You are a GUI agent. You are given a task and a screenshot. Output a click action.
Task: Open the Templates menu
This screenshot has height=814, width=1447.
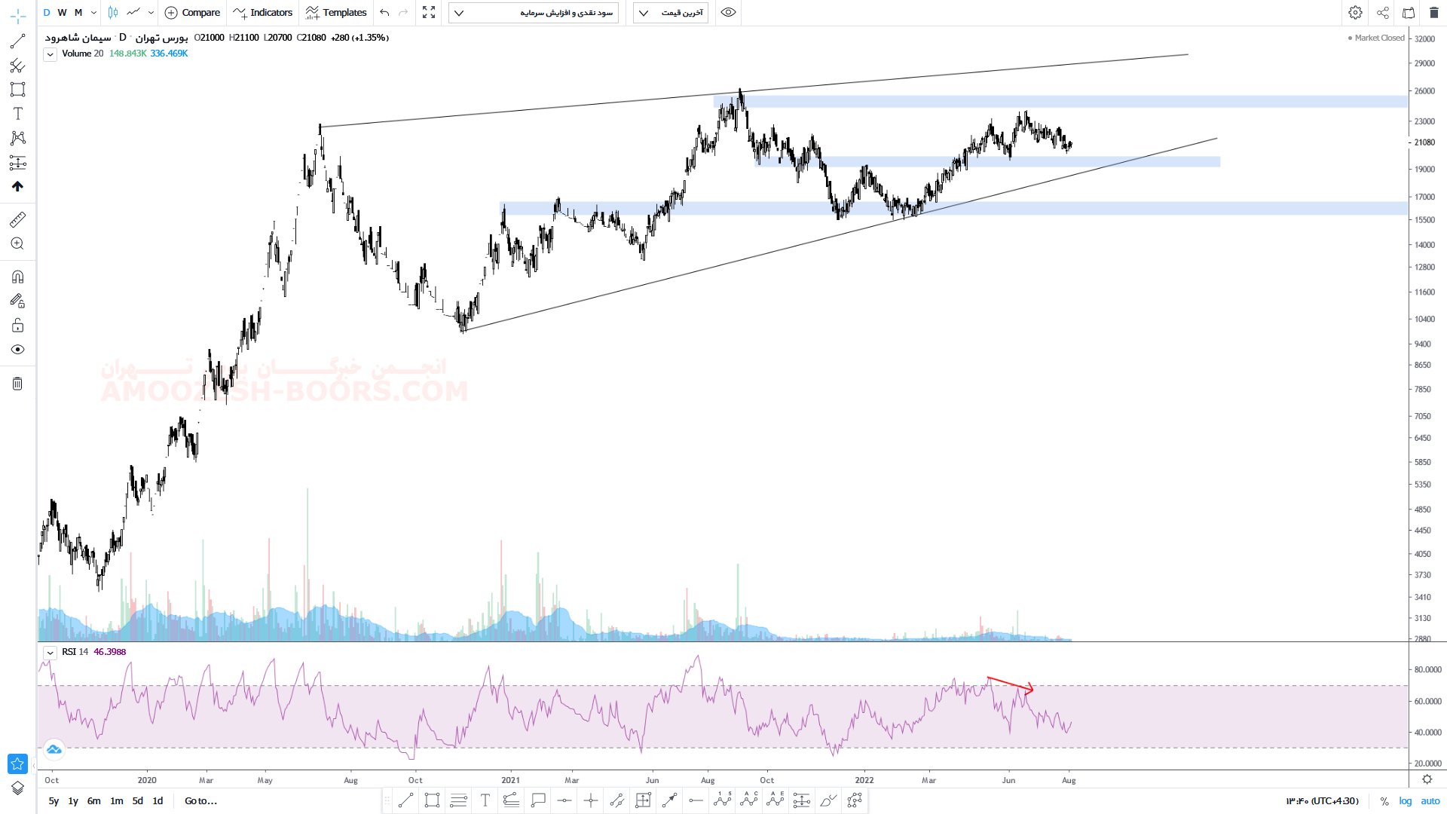pyautogui.click(x=336, y=13)
